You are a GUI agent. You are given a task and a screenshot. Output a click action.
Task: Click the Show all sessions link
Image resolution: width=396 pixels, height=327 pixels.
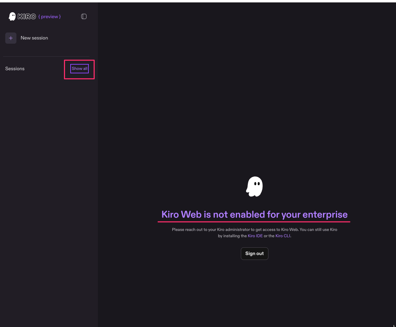point(80,69)
